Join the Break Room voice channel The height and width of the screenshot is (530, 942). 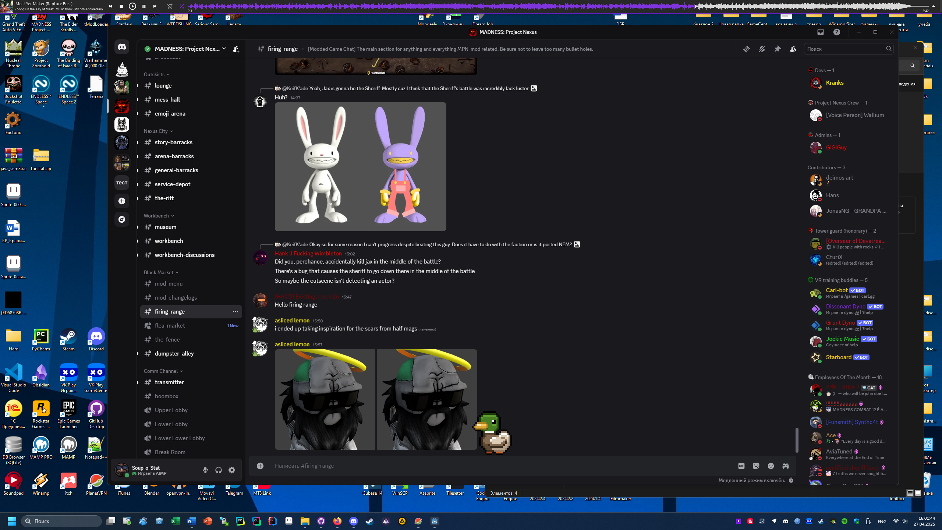click(x=191, y=452)
